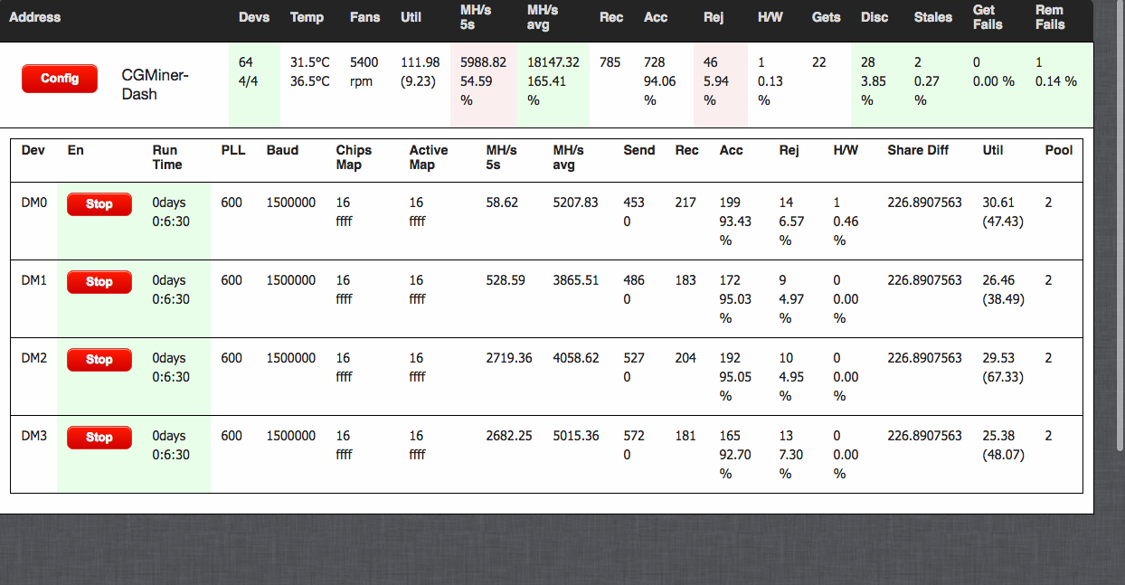The image size is (1125, 585).
Task: Select the 18147.32 MH/s average value
Action: pyautogui.click(x=553, y=62)
